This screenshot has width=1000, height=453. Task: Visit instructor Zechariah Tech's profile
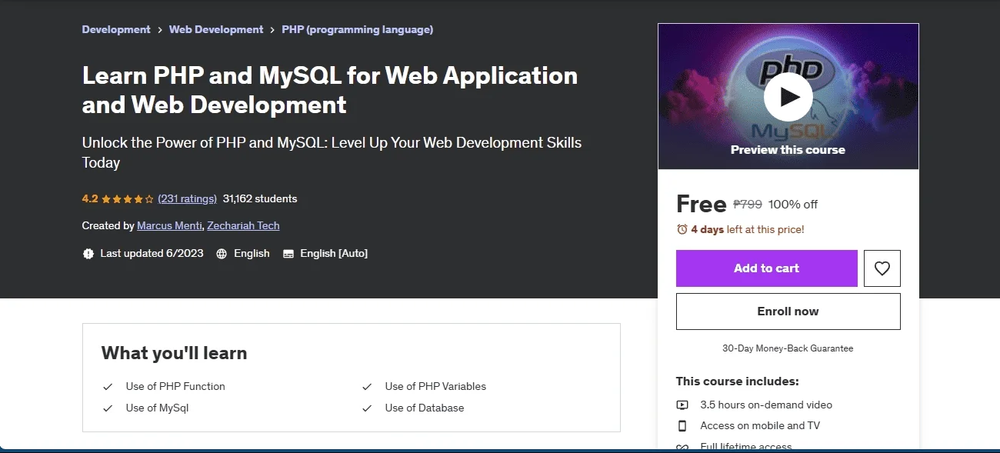pos(243,225)
